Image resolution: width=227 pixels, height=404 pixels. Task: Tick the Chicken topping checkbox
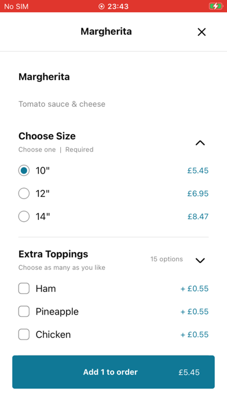coord(24,334)
